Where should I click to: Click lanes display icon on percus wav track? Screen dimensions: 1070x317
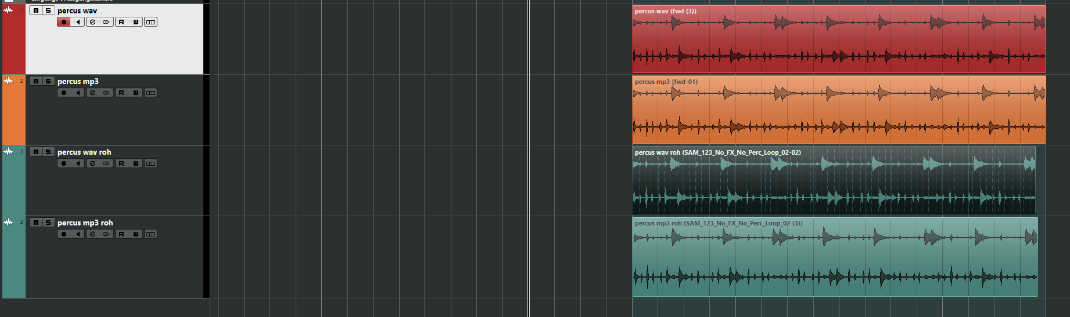(x=150, y=22)
